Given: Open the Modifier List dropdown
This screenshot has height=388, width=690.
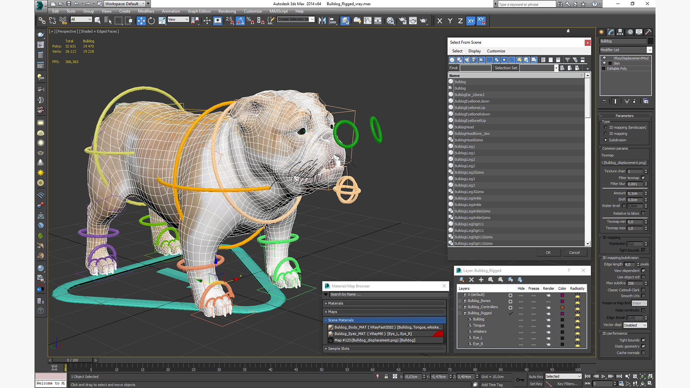Looking at the screenshot, I should [626, 50].
